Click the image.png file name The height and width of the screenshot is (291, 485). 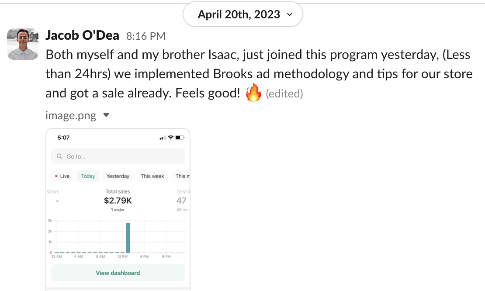coord(71,116)
